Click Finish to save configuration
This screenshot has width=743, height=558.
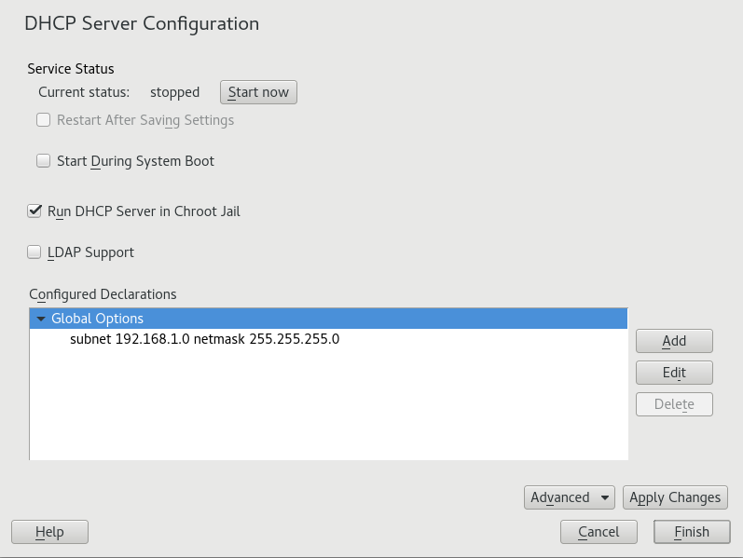click(692, 532)
